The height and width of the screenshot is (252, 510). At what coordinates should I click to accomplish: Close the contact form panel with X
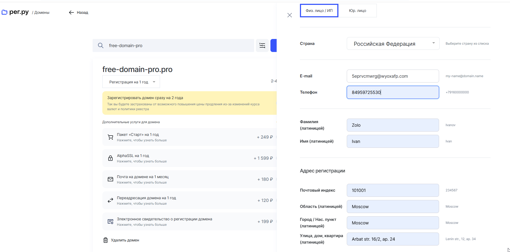(x=290, y=15)
